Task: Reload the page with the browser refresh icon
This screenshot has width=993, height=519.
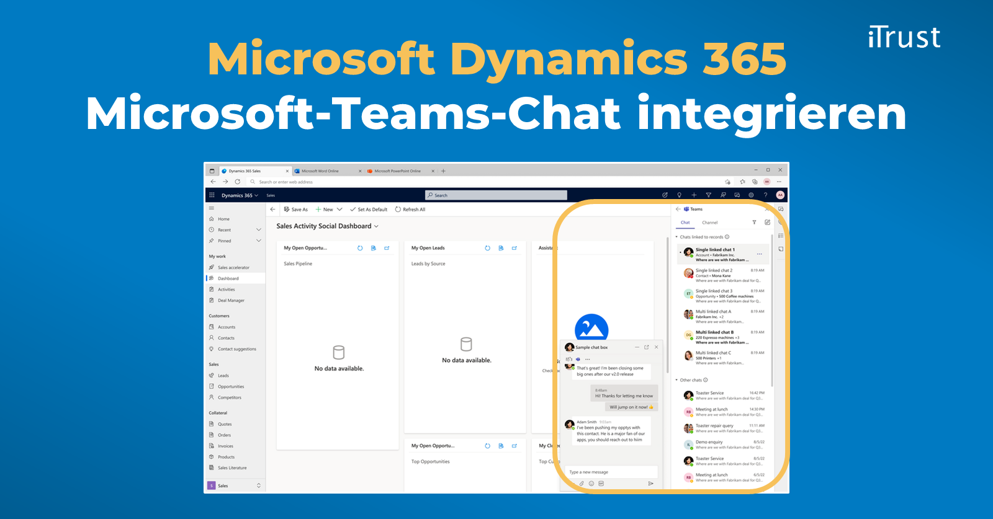Action: (x=237, y=182)
